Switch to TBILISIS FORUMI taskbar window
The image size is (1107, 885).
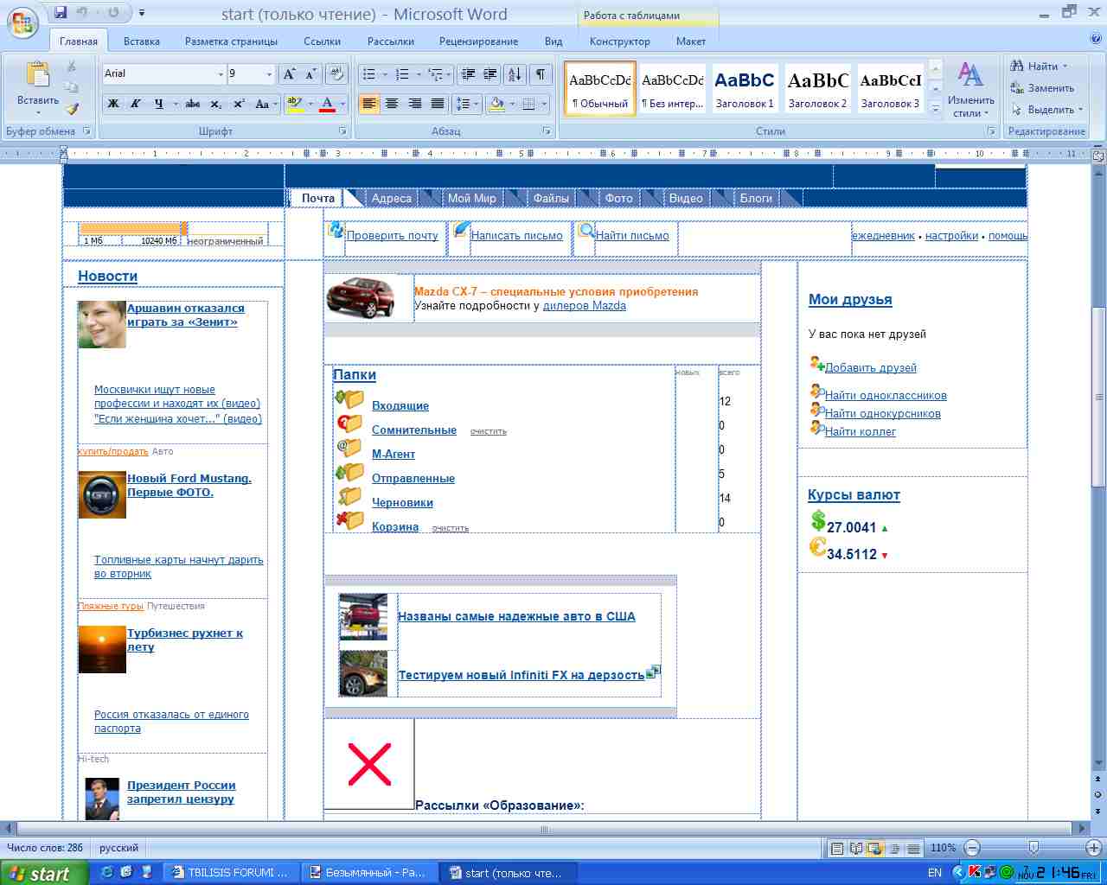click(231, 873)
